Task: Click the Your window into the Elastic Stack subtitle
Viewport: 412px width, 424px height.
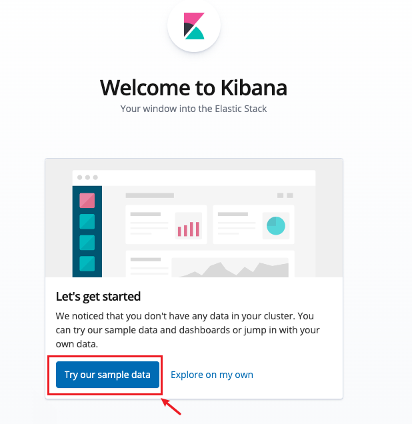Action: pyautogui.click(x=193, y=109)
